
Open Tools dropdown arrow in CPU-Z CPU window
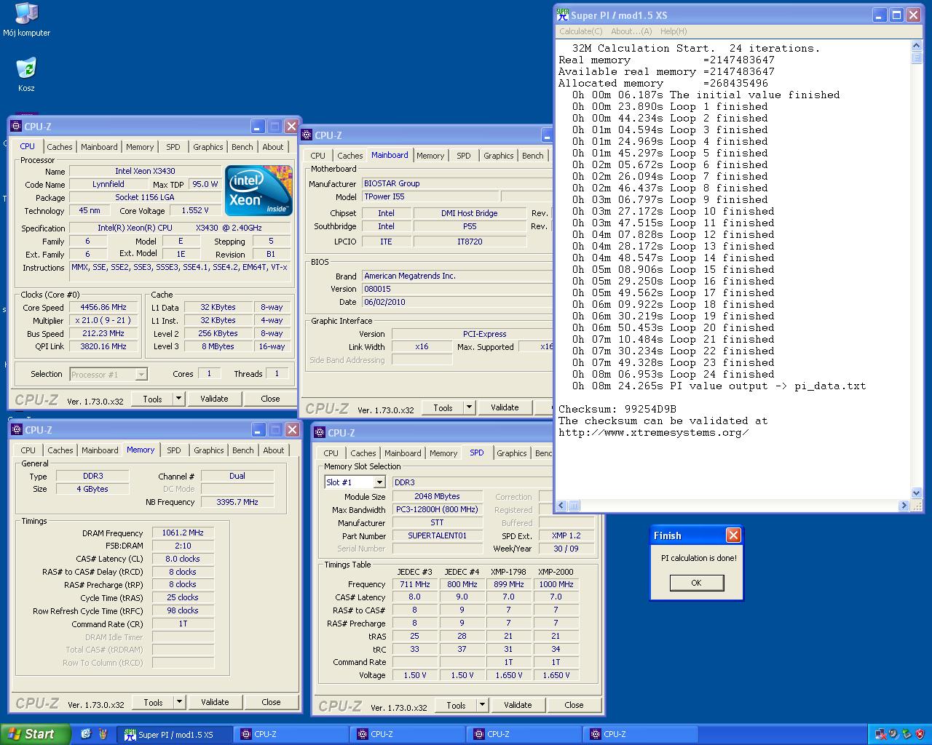coord(178,399)
